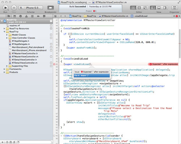Toggle the source-control status filter below the navigator
Image resolution: width=181 pixels, height=144 pixels.
(10, 142)
